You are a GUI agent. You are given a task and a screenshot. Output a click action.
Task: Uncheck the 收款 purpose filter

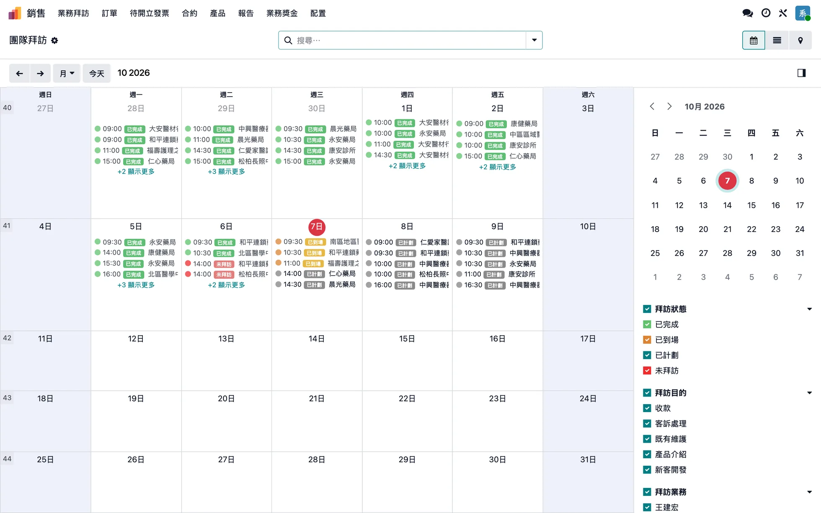click(647, 408)
